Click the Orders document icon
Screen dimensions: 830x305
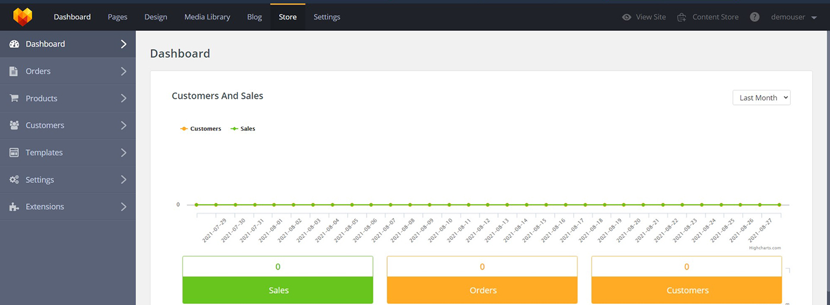coord(14,71)
